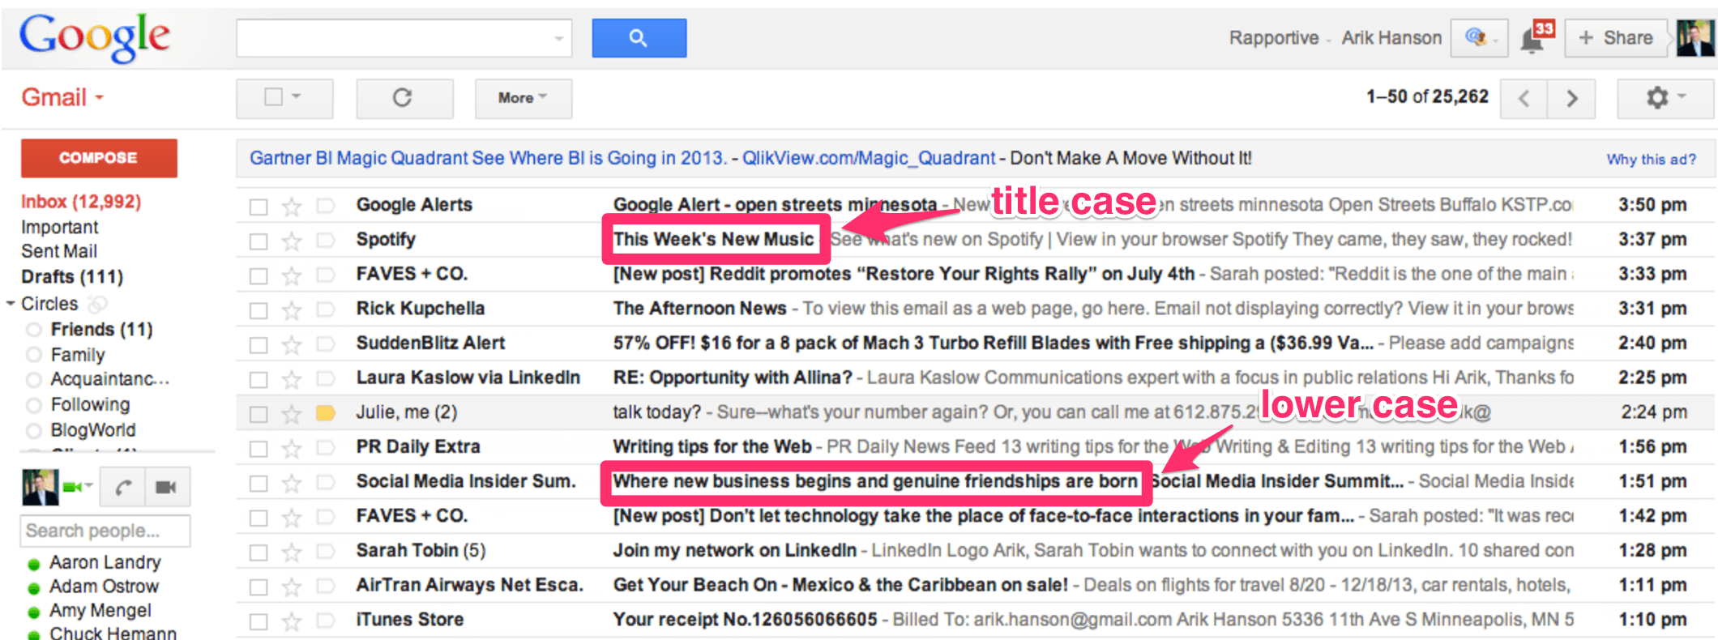
Task: Click the Arik Hanson account name
Action: click(x=1391, y=38)
